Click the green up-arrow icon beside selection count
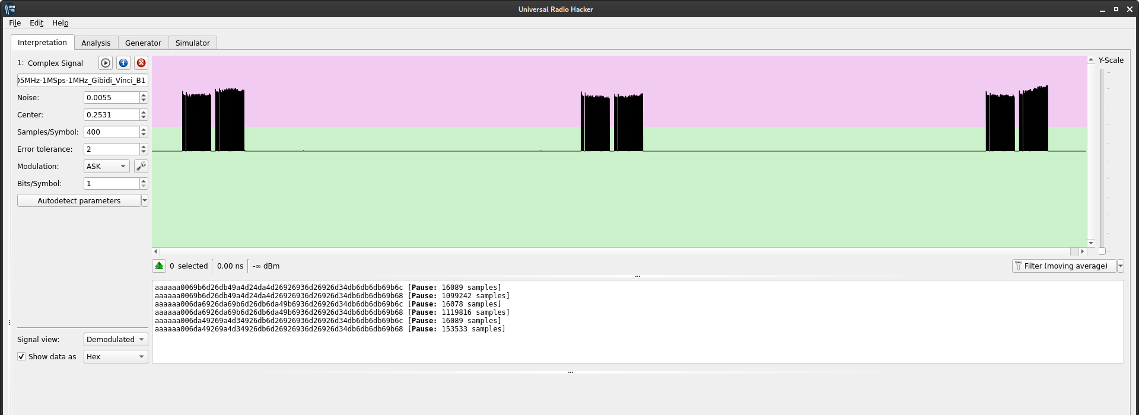Screen dimensions: 1139x415 pyautogui.click(x=159, y=266)
